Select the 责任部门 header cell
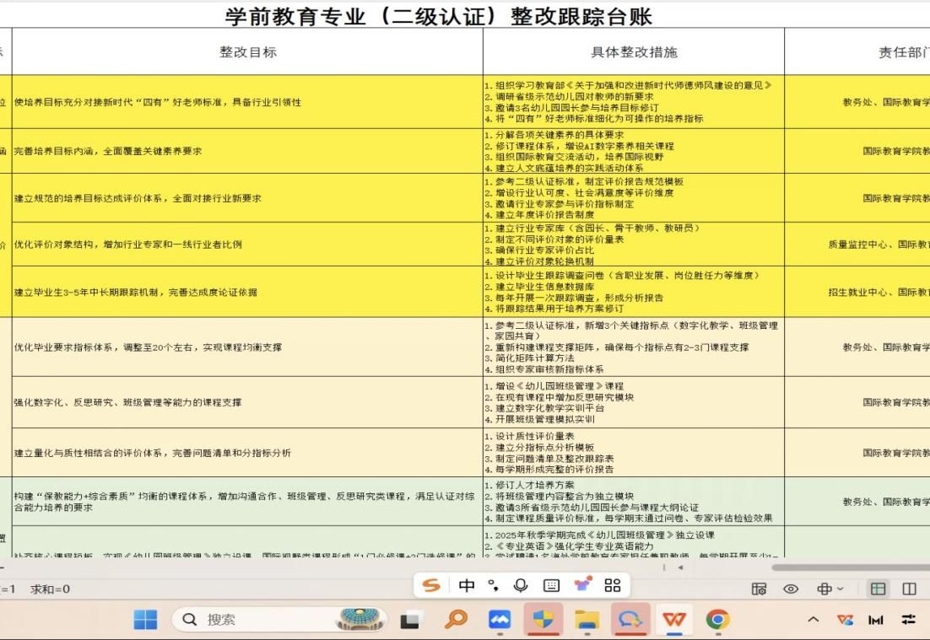The image size is (930, 640). click(857, 51)
